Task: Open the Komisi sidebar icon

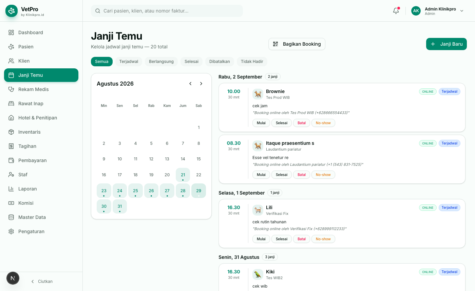Action: [11, 203]
